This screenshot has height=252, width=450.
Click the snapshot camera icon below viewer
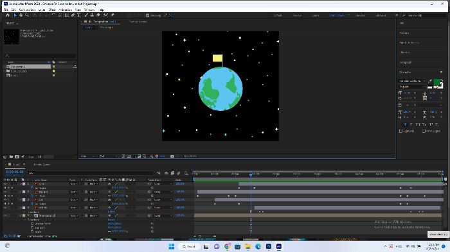coord(172,156)
